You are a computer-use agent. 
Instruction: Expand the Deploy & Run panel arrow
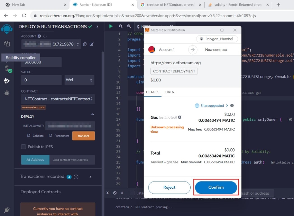point(97,27)
